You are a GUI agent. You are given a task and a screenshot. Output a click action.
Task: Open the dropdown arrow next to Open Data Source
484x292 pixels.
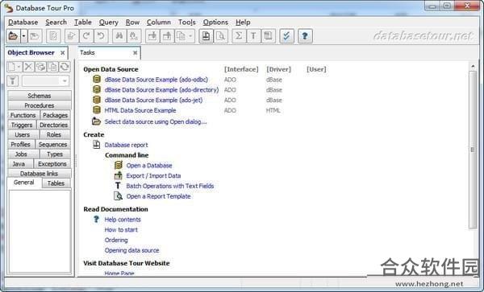(23, 36)
